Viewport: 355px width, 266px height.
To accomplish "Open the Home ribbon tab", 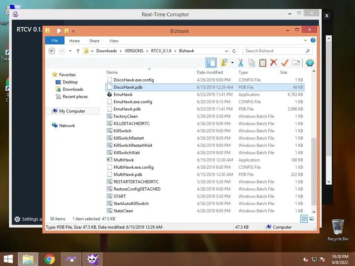I will 75,41.
